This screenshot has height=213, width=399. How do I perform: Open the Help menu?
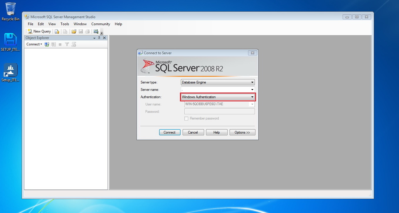(x=118, y=24)
